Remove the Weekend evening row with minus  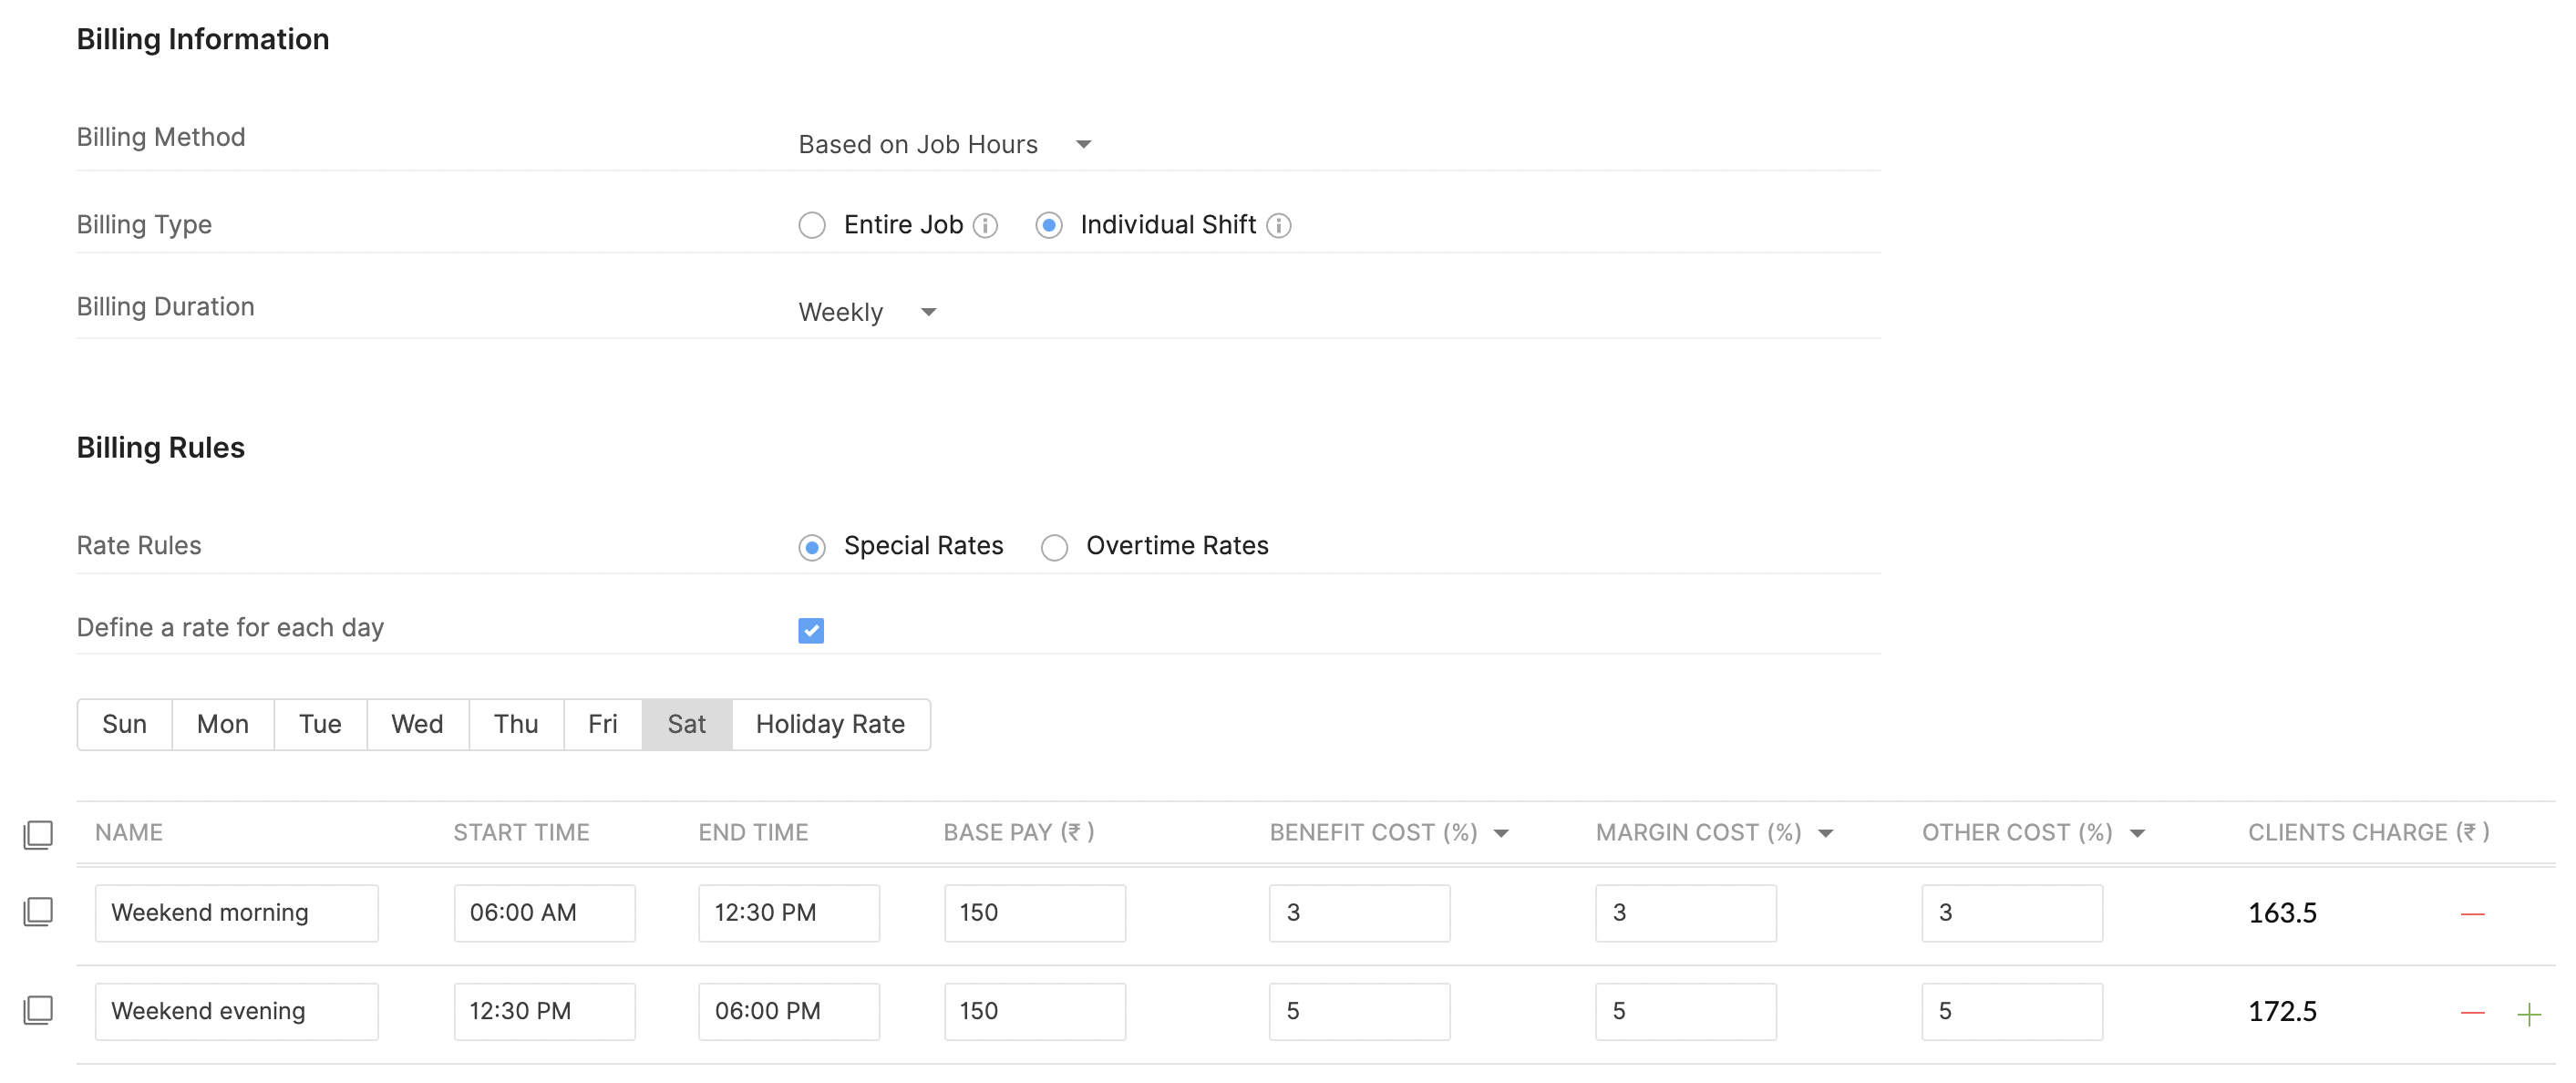click(2472, 1012)
